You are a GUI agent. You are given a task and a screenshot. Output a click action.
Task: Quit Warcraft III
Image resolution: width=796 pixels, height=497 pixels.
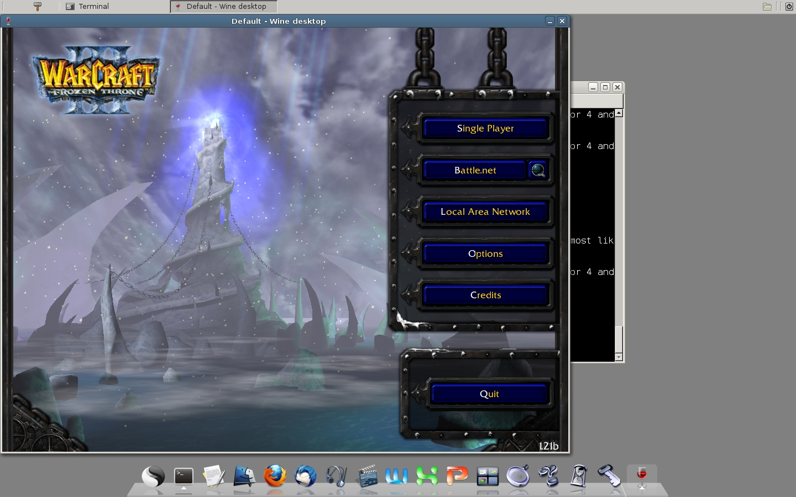tap(489, 394)
